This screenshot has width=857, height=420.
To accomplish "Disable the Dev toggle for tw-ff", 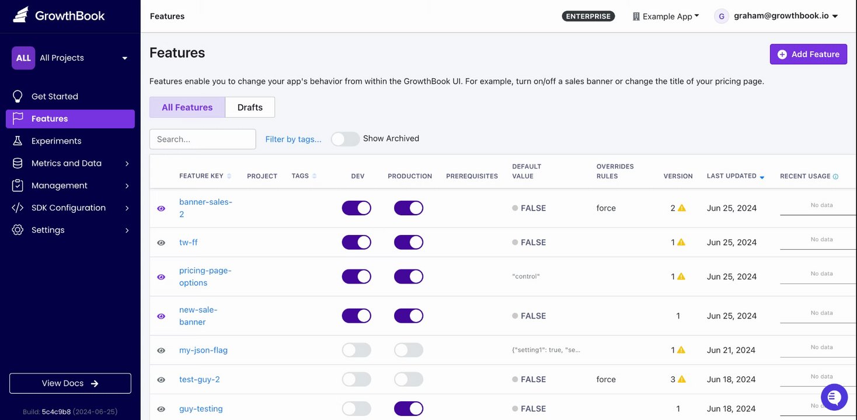I will 356,243.
